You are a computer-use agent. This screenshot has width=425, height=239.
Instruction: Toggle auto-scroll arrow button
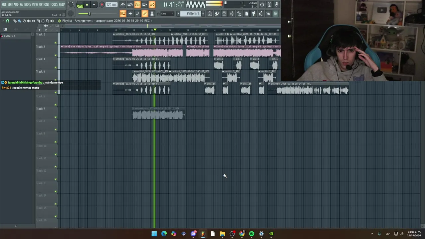click(x=130, y=14)
